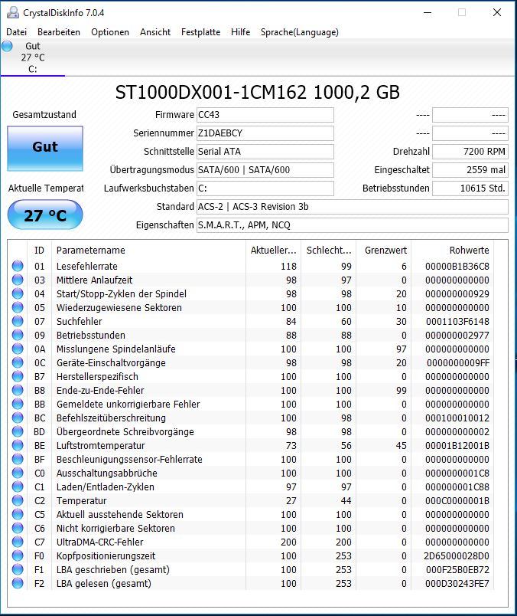This screenshot has height=616, width=517.
Task: Click the Firmware field CC43
Action: click(265, 115)
